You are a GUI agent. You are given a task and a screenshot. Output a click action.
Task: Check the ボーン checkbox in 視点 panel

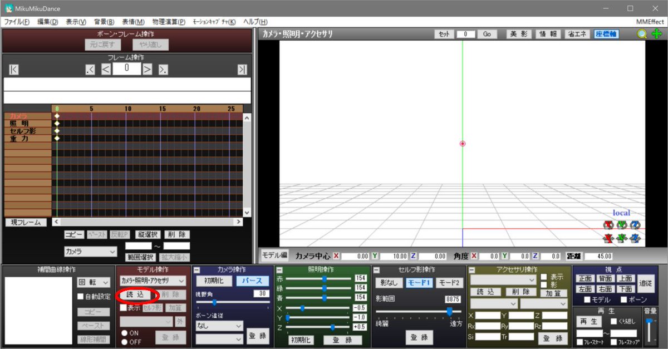[623, 300]
